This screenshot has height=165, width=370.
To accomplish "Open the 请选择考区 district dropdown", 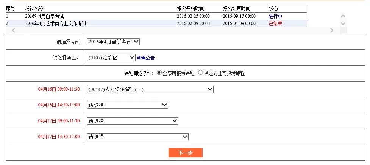I will [111, 57].
